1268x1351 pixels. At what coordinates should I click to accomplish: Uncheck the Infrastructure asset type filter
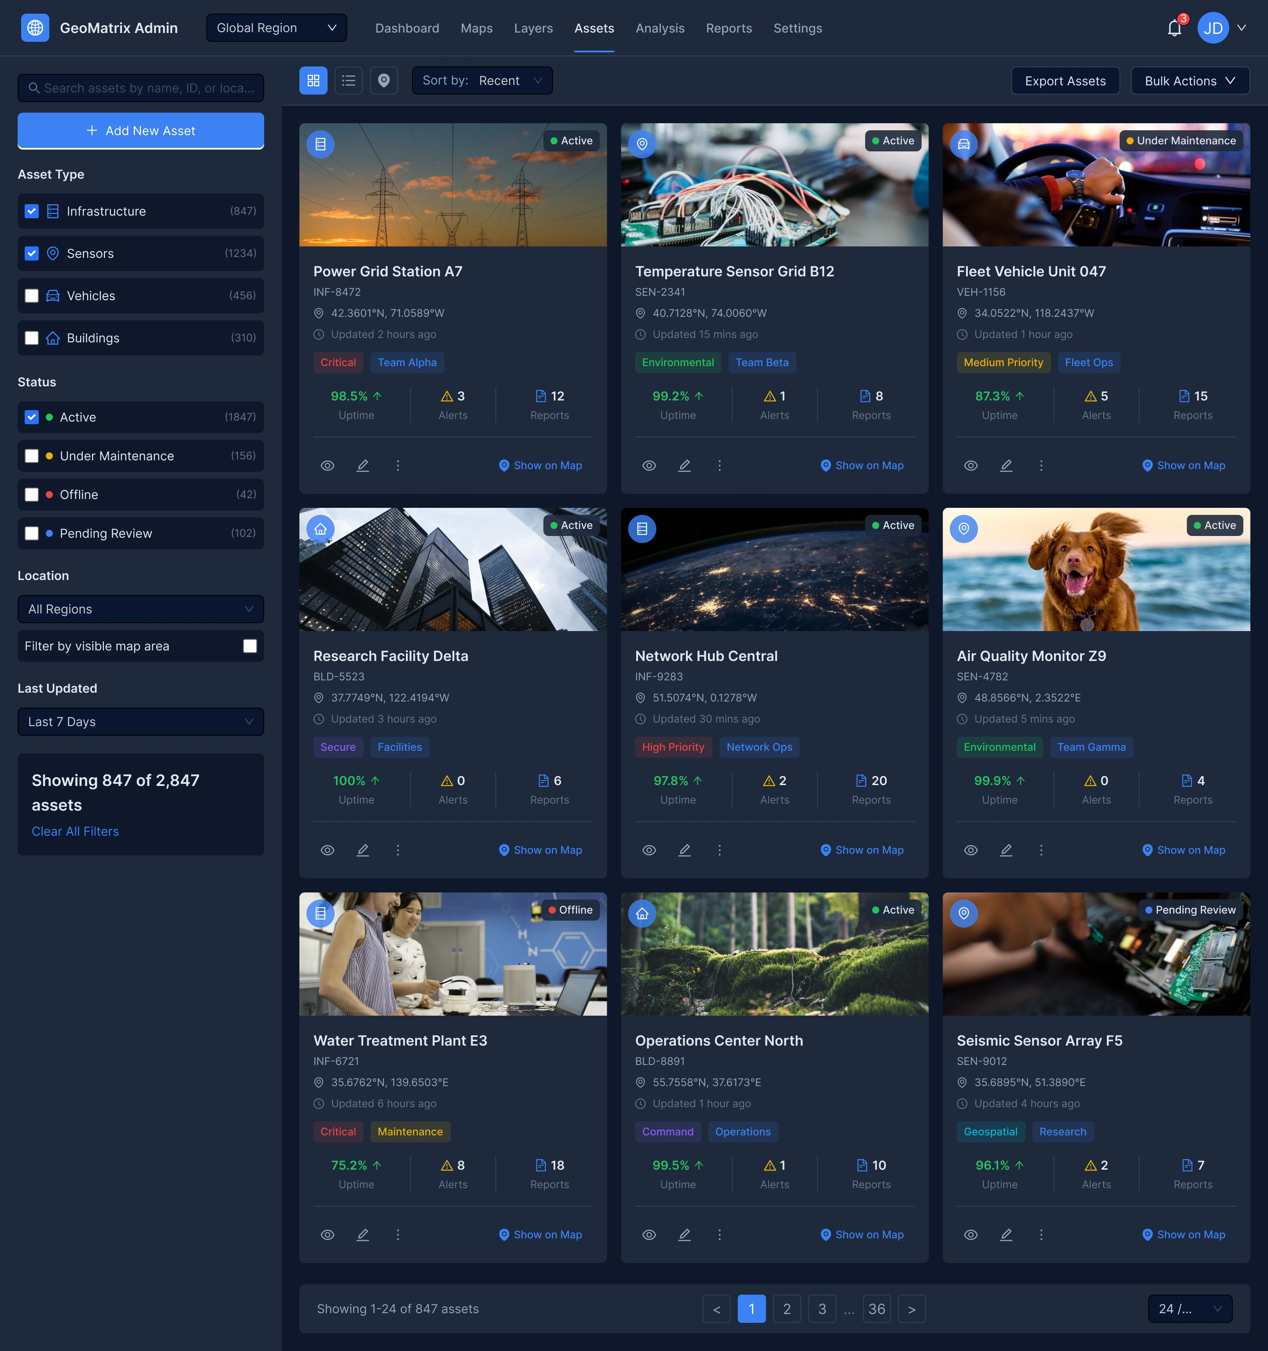pos(31,211)
